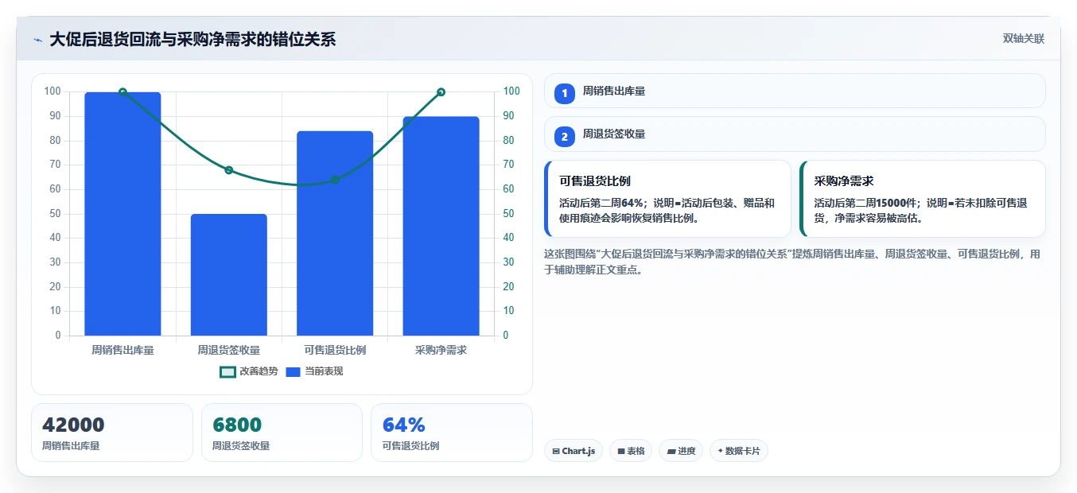The height and width of the screenshot is (493, 1077).
Task: Select the 数据卡片 tag
Action: 738,451
